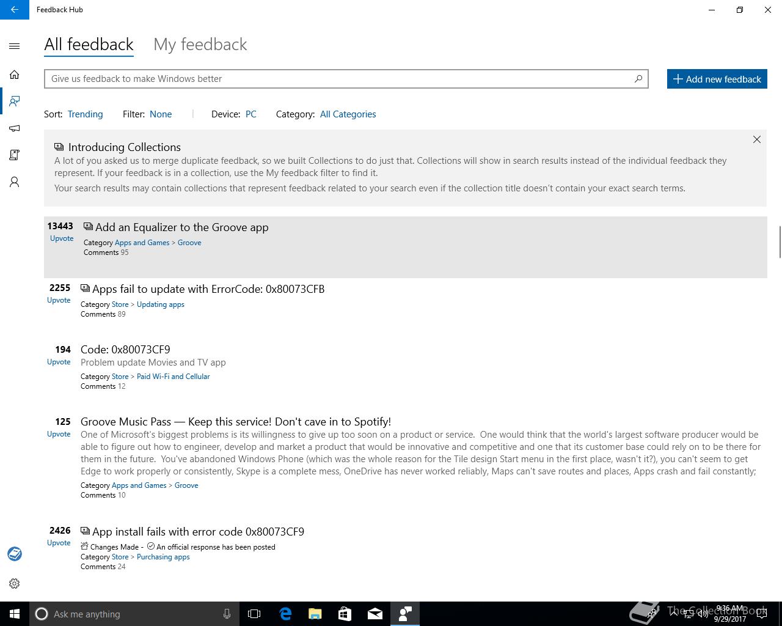This screenshot has width=782, height=626.
Task: Upvote App install fails feedback
Action: [59, 543]
